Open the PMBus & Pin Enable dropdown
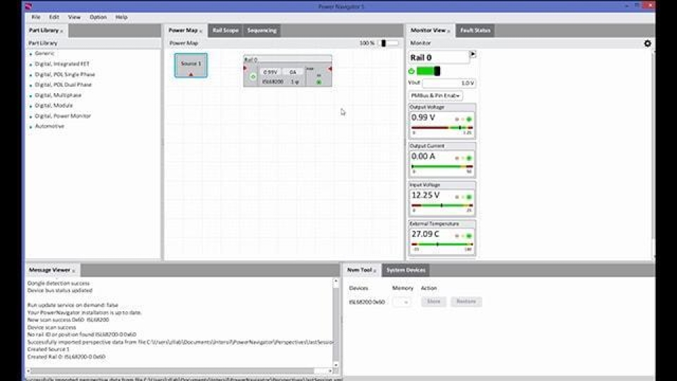Viewport: 677px width, 381px height. click(436, 95)
